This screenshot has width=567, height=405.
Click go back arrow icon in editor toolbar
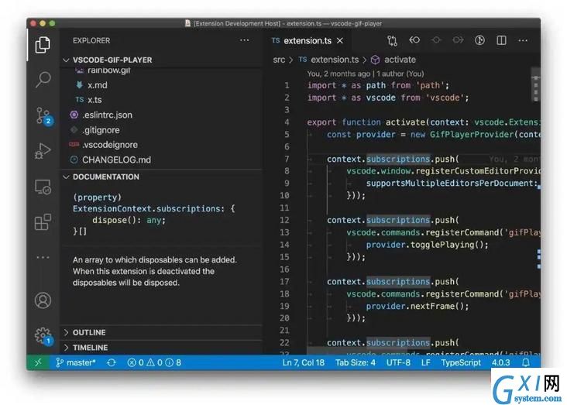coord(414,39)
